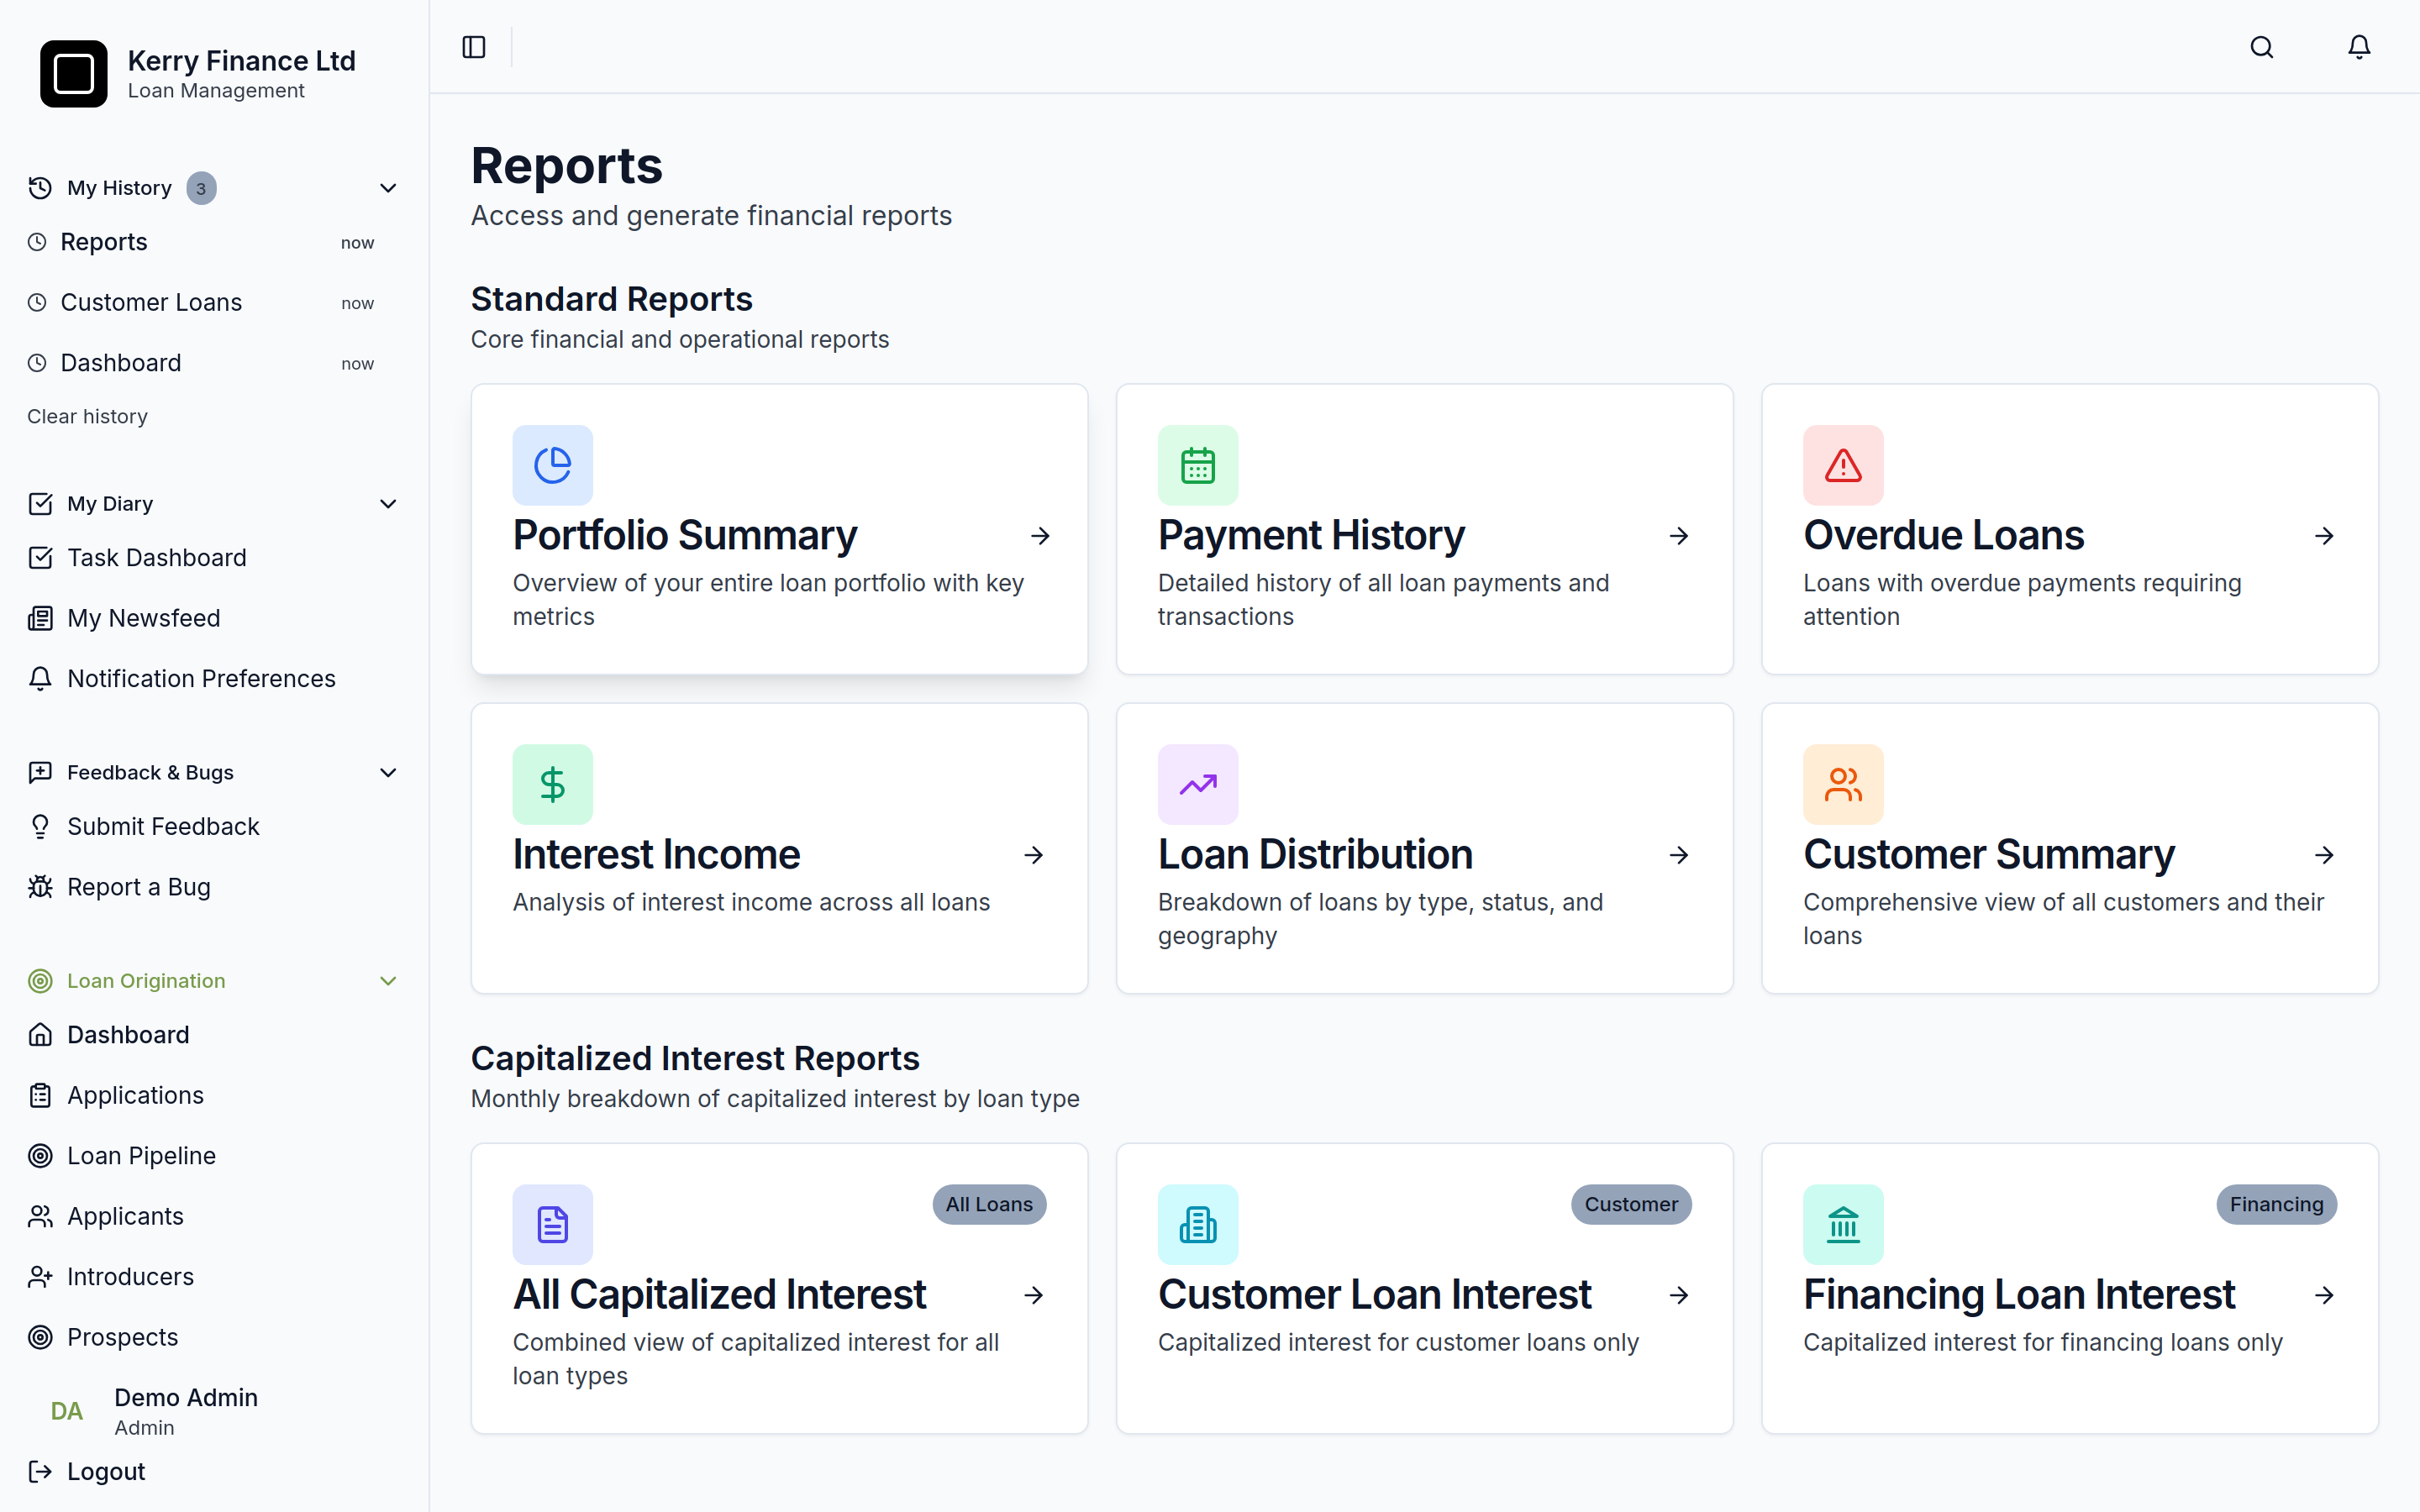The height and width of the screenshot is (1512, 2420).
Task: Click the Feedback & Bugs header label
Action: coord(150,772)
